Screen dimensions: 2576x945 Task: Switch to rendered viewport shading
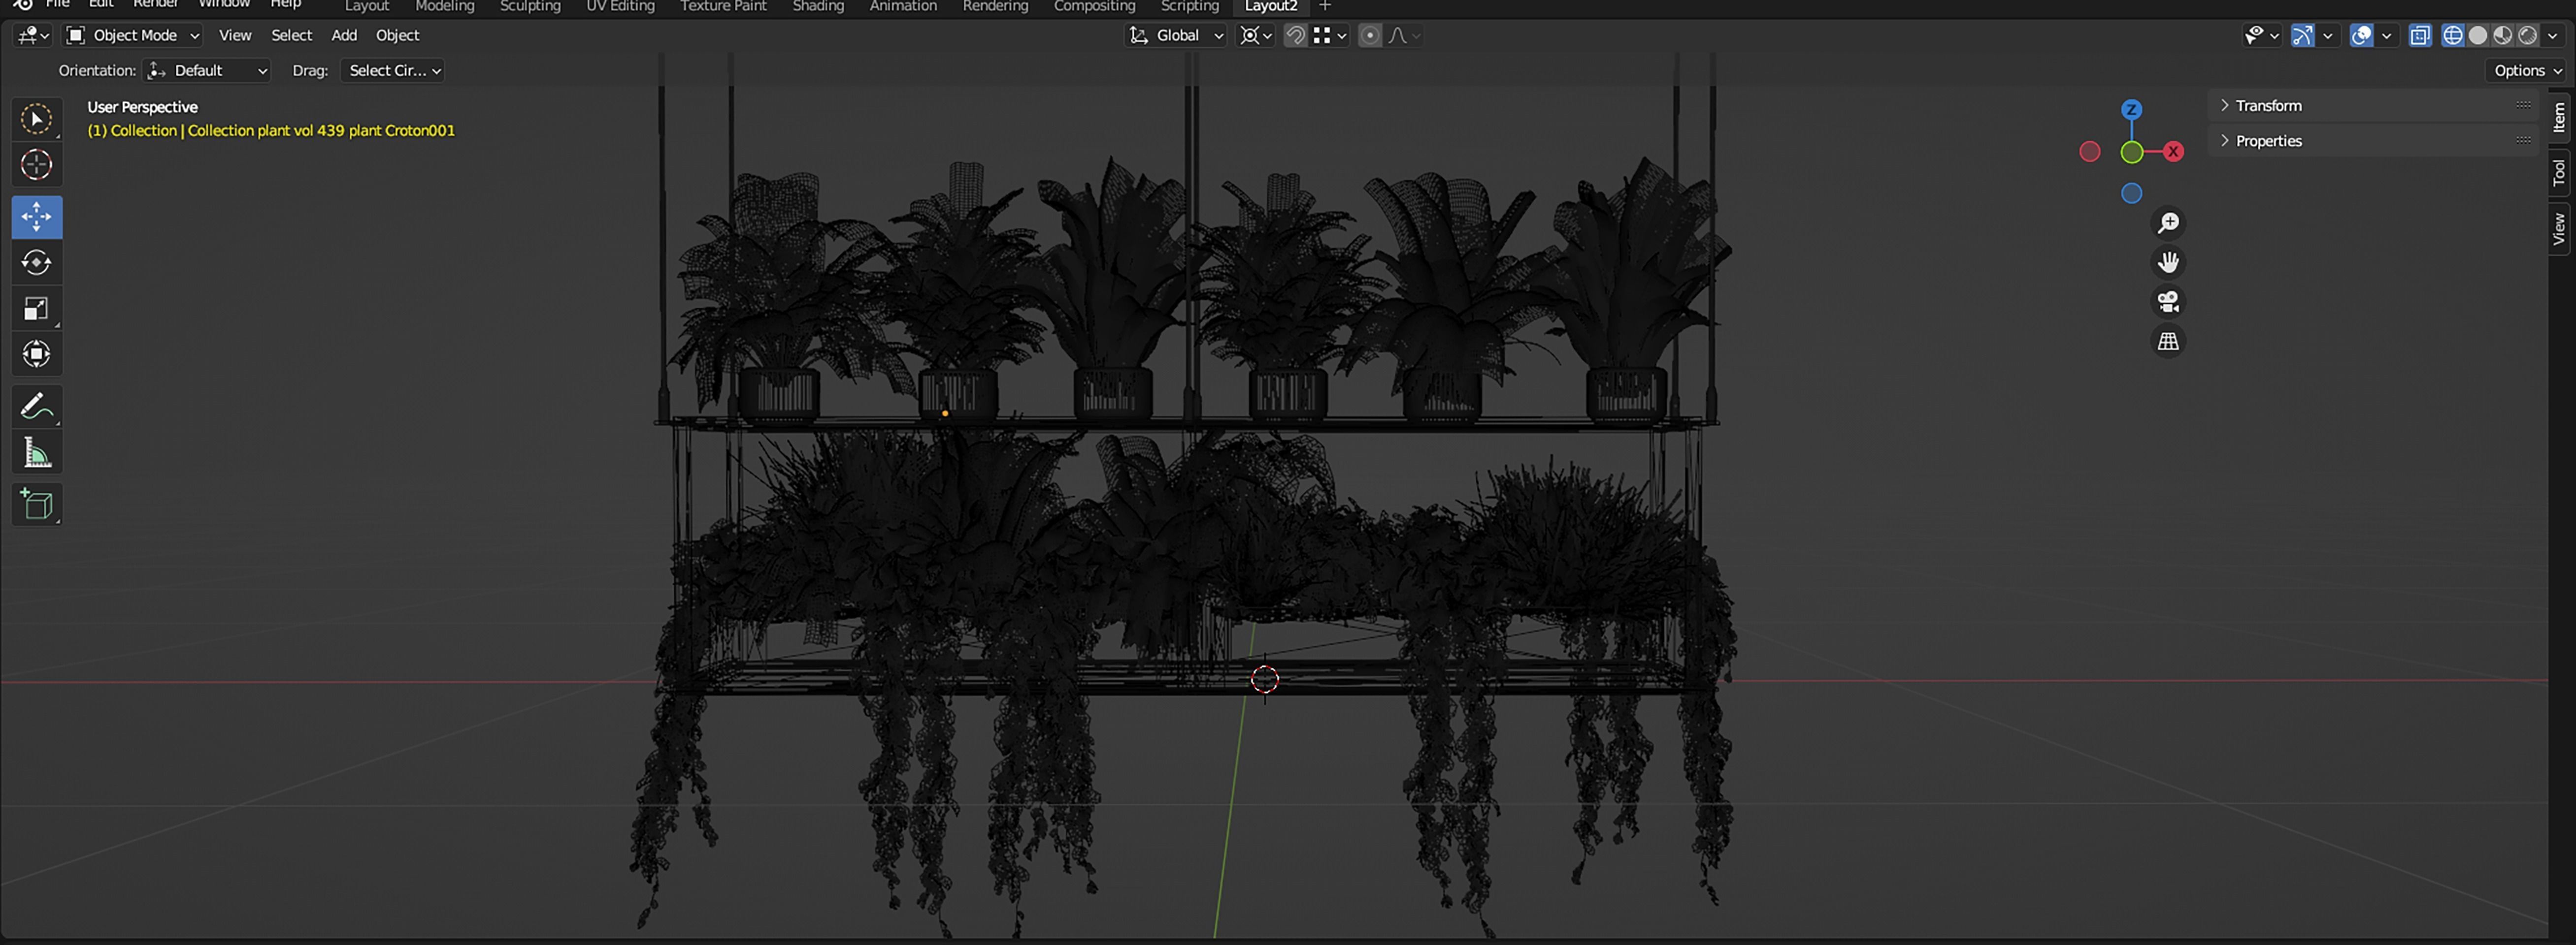(x=2527, y=36)
